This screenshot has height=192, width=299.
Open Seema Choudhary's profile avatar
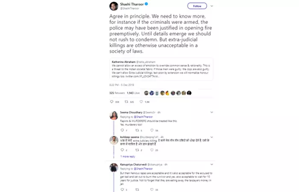click(x=114, y=115)
